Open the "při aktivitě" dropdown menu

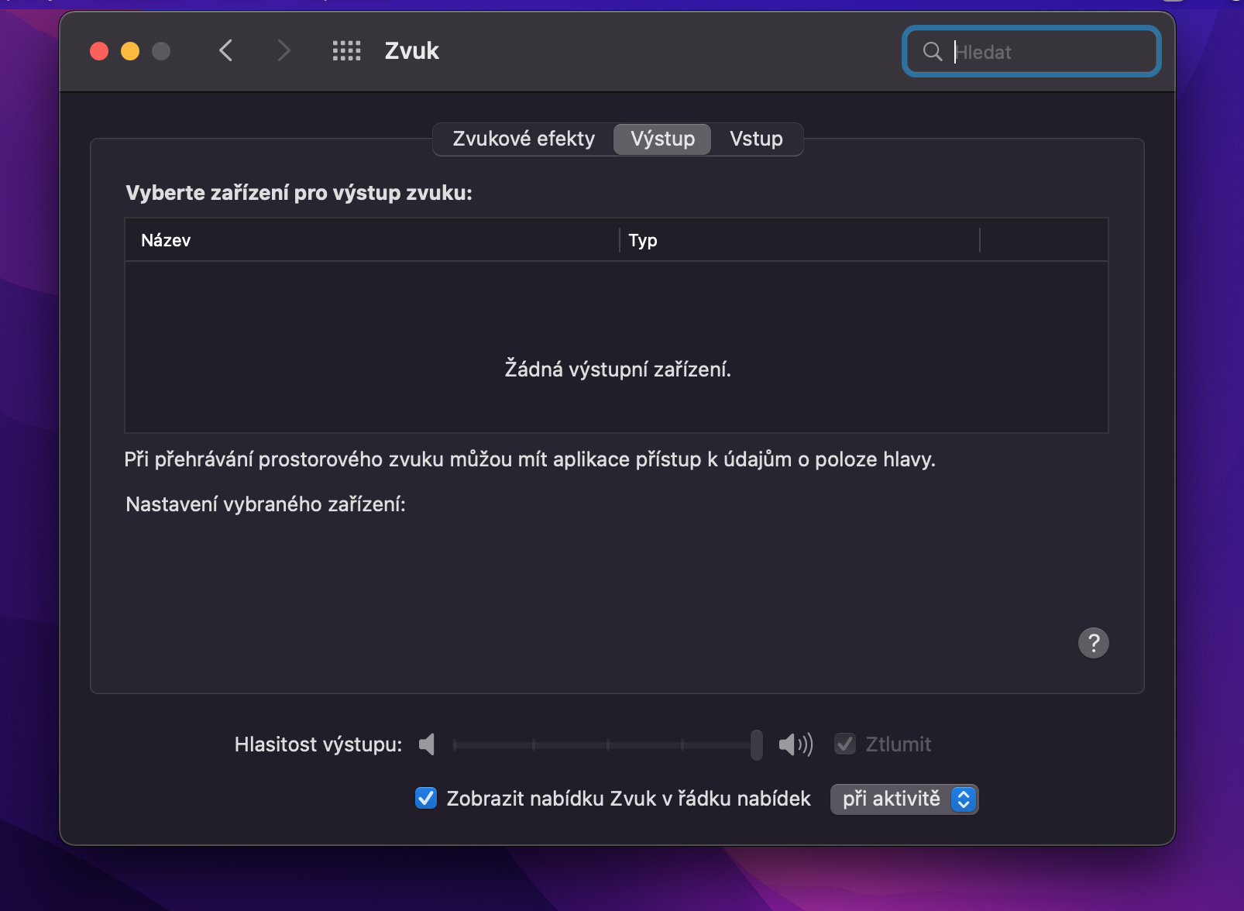click(x=904, y=799)
